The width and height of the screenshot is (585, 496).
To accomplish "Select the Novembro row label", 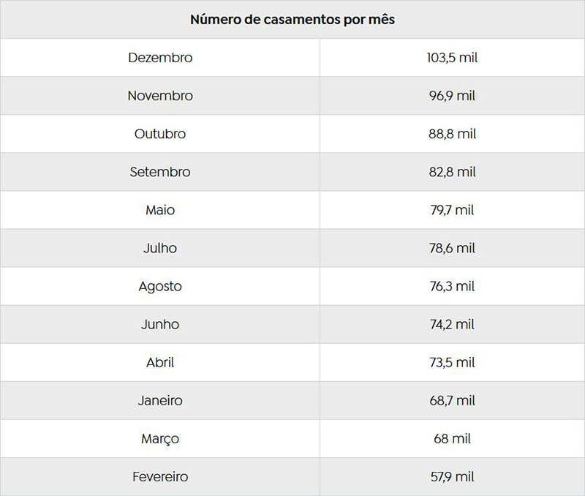I will tap(160, 96).
